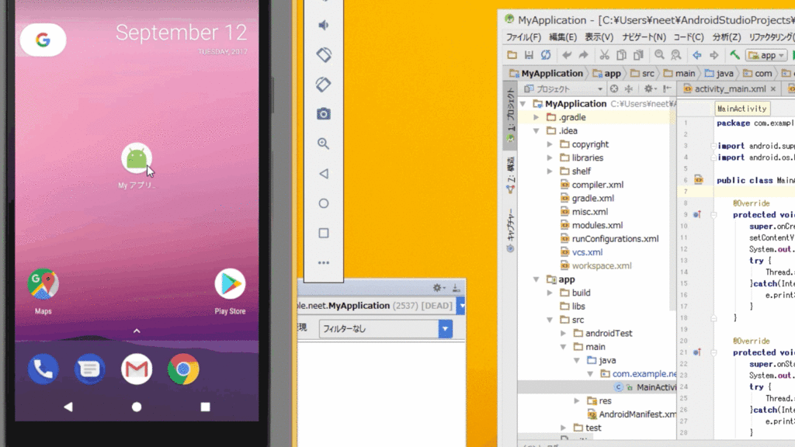Screen dimensions: 795x447
Task: Open the 編集(E) menu
Action: tap(563, 37)
